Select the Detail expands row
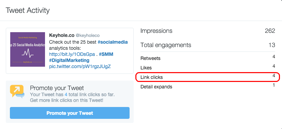Image resolution: width=282 pixels, height=129 pixels. tap(208, 87)
